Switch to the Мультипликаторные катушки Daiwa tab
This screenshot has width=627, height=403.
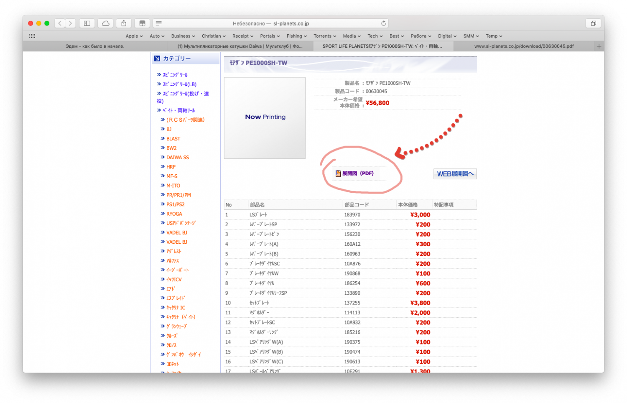pyautogui.click(x=240, y=46)
